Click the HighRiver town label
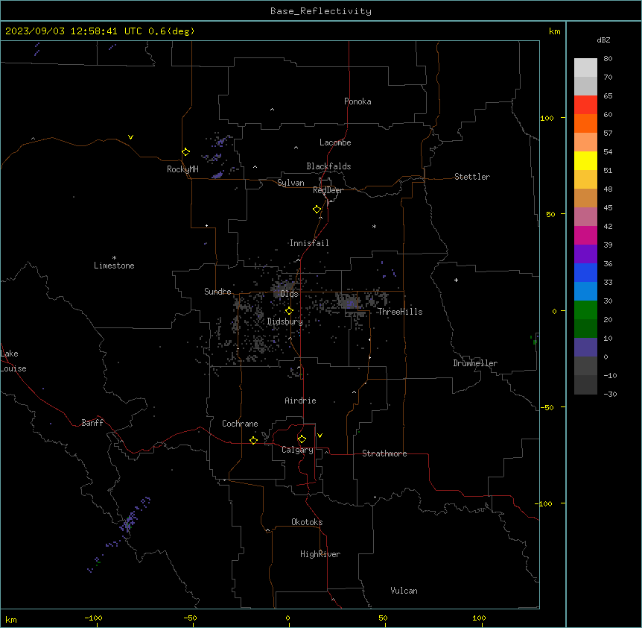This screenshot has height=628, width=642. (x=320, y=554)
